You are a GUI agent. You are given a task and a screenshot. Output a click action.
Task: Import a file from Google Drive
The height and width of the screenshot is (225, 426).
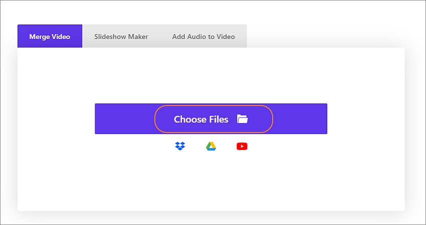pos(211,146)
